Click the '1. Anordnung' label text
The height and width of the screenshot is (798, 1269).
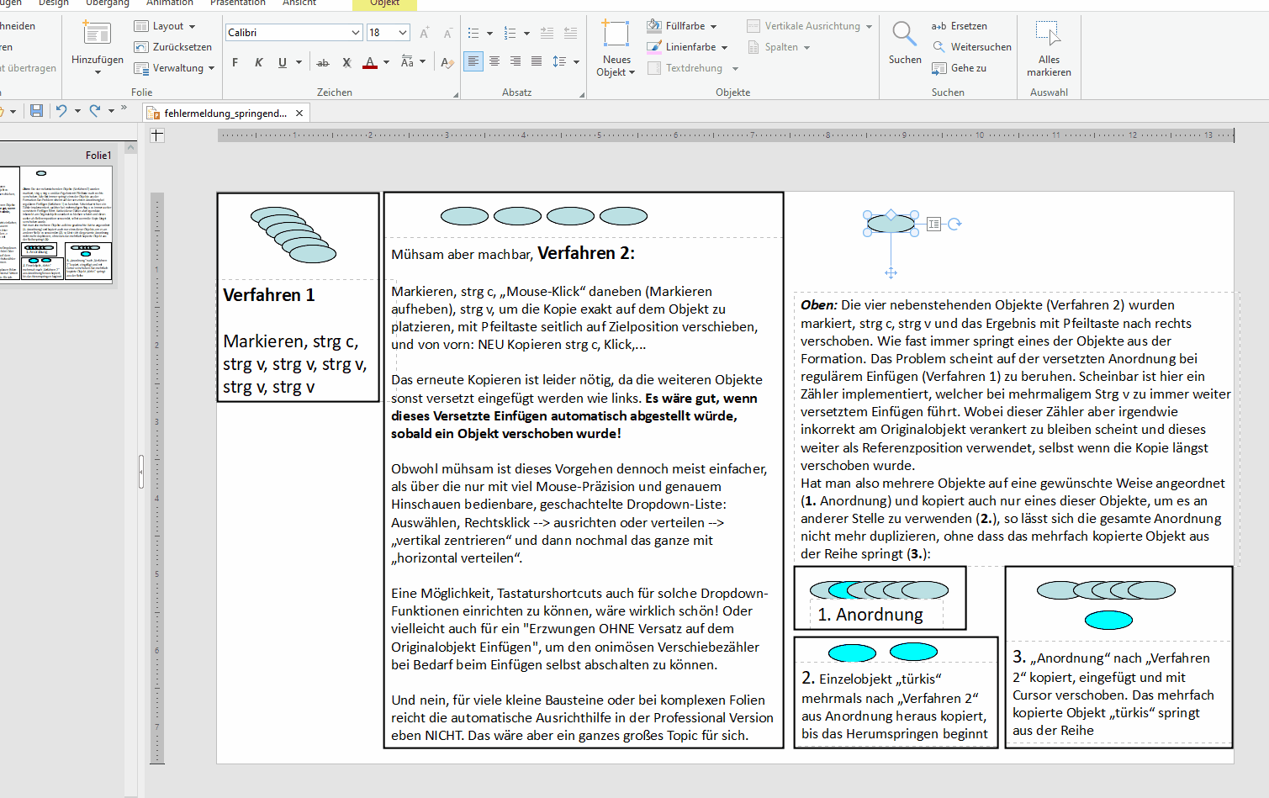pos(870,615)
